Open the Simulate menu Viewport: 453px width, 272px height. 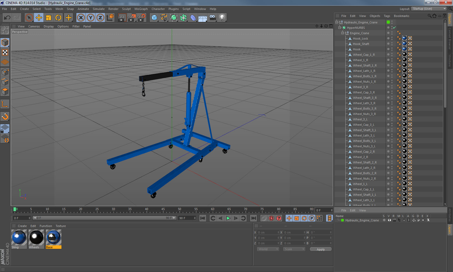click(99, 9)
